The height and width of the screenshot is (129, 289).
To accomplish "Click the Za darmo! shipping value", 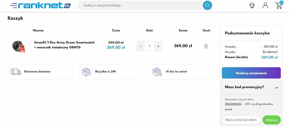I will pyautogui.click(x=270, y=52).
